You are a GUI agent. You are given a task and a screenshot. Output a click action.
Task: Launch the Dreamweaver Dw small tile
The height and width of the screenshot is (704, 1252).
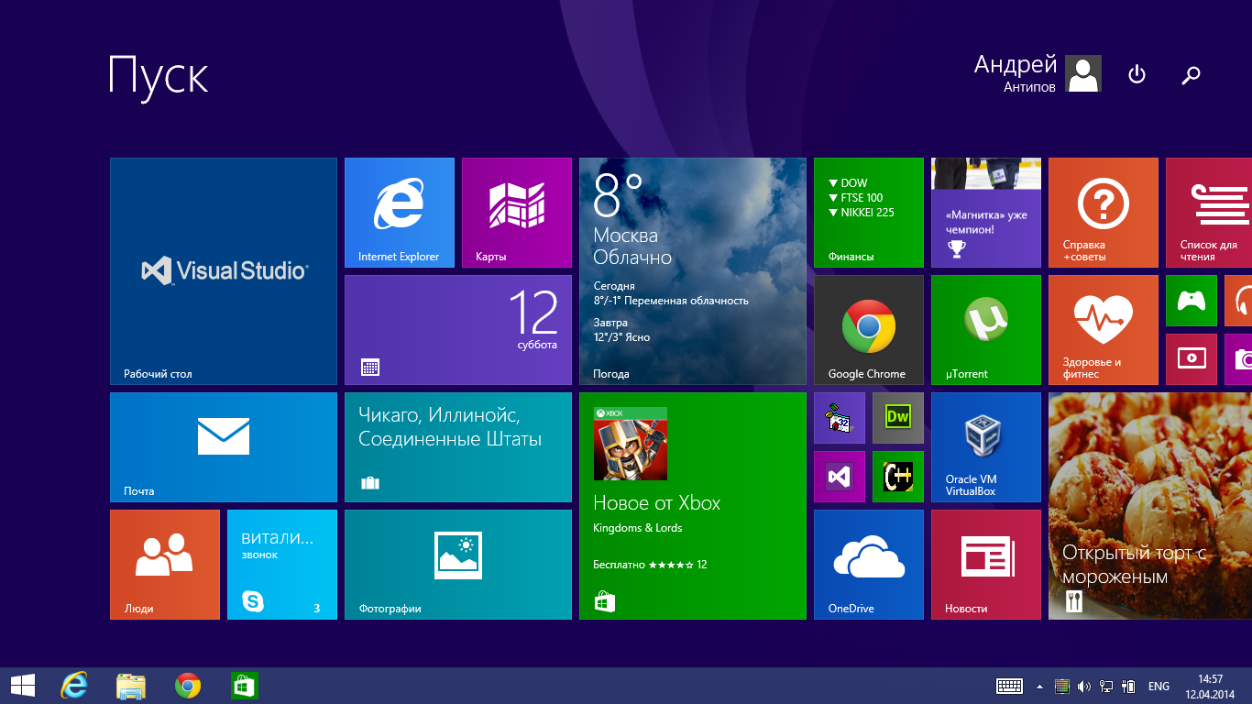tap(898, 418)
